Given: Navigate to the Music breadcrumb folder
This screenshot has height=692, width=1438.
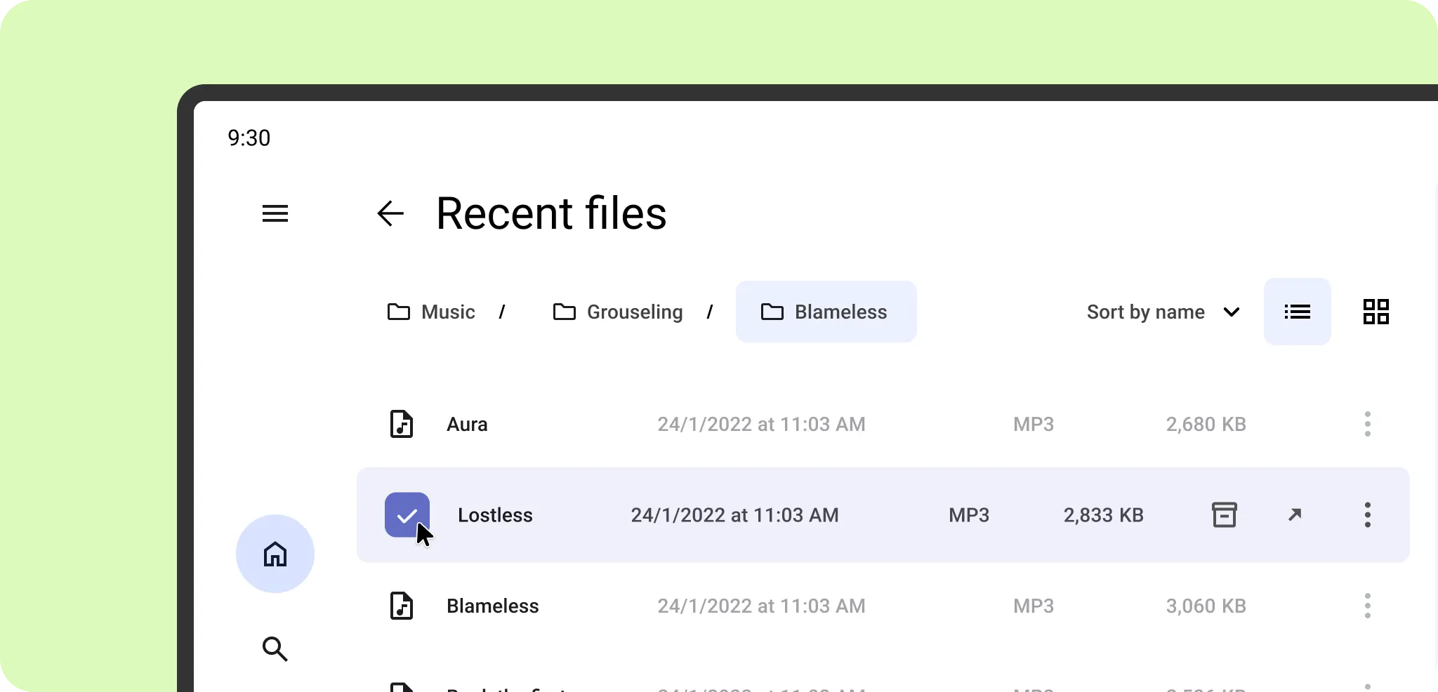Looking at the screenshot, I should (432, 312).
